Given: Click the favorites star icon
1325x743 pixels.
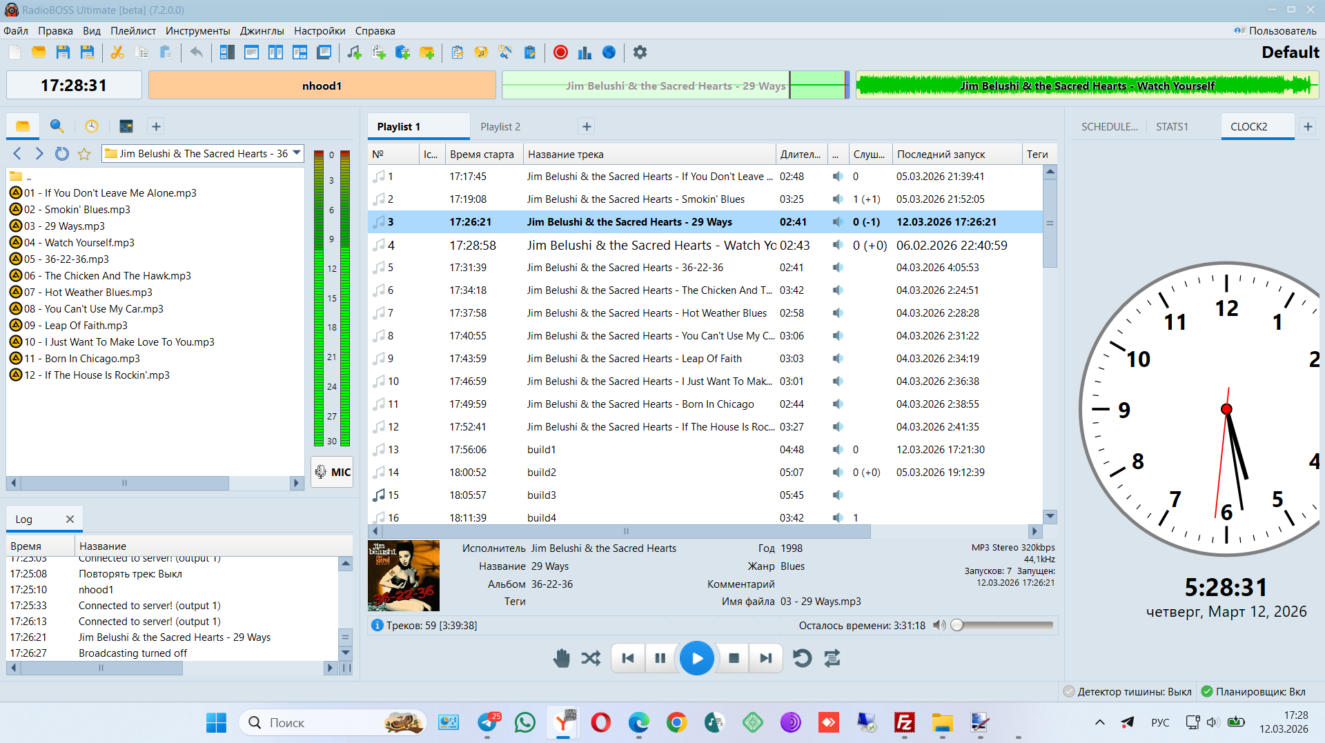Looking at the screenshot, I should tap(84, 154).
